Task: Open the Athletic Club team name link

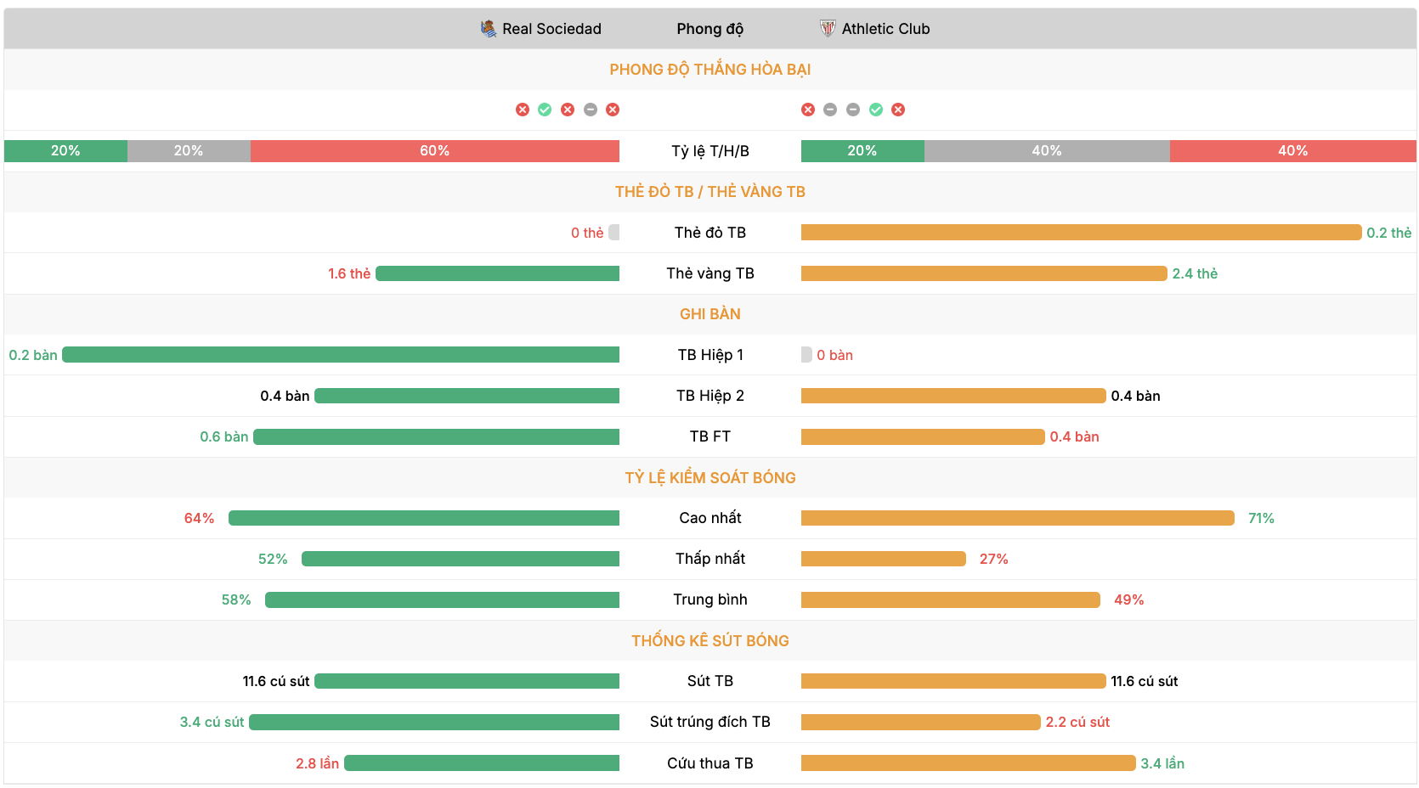Action: (885, 29)
